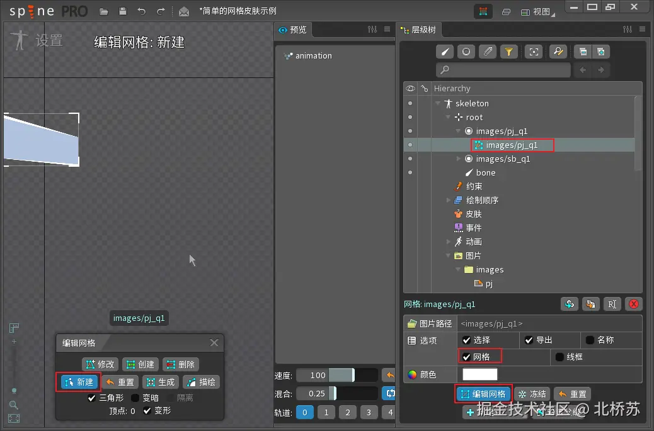Click the center-on-selection bracket icon
Image resolution: width=654 pixels, height=431 pixels.
click(x=534, y=52)
